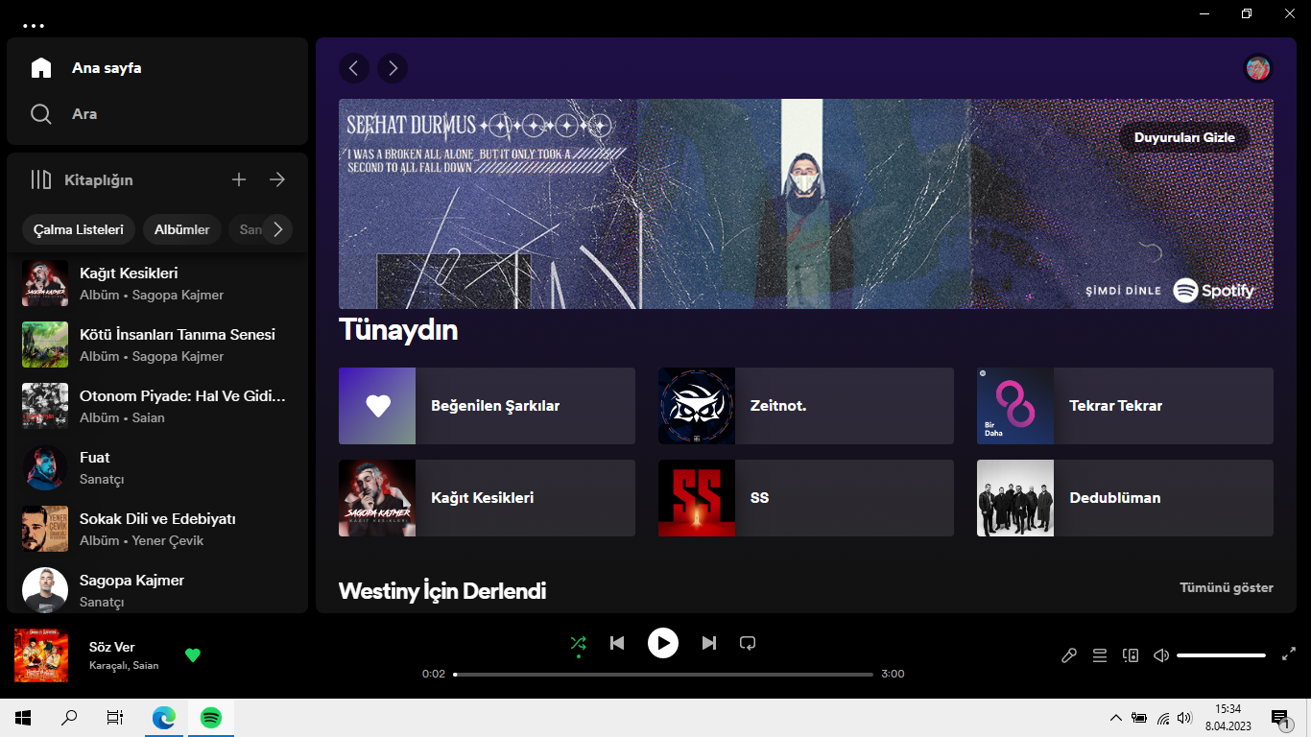
Task: Open Beğenilen Şarkılar card
Action: tap(487, 406)
